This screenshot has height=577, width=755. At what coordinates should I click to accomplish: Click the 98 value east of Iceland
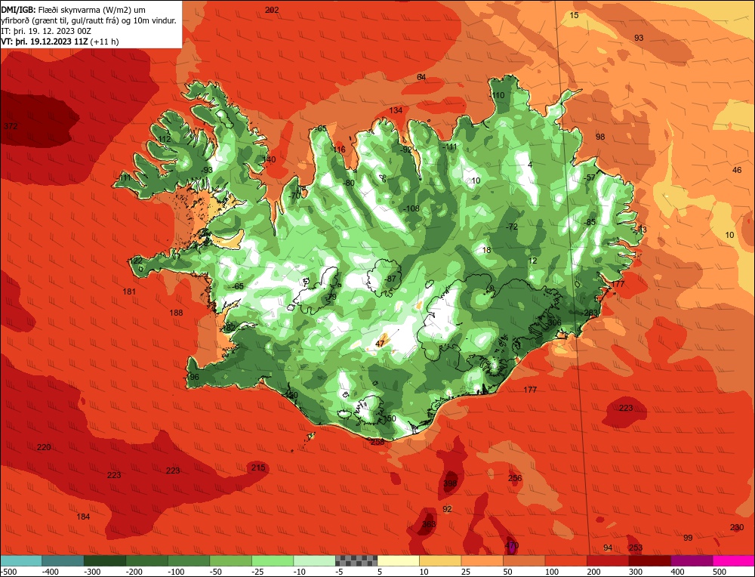pyautogui.click(x=600, y=137)
